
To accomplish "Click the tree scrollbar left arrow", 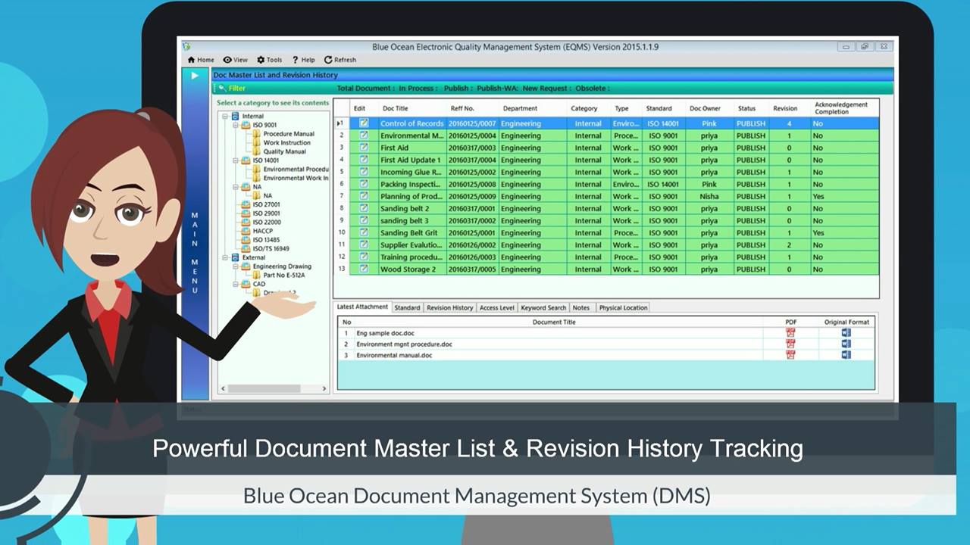I will (x=223, y=388).
